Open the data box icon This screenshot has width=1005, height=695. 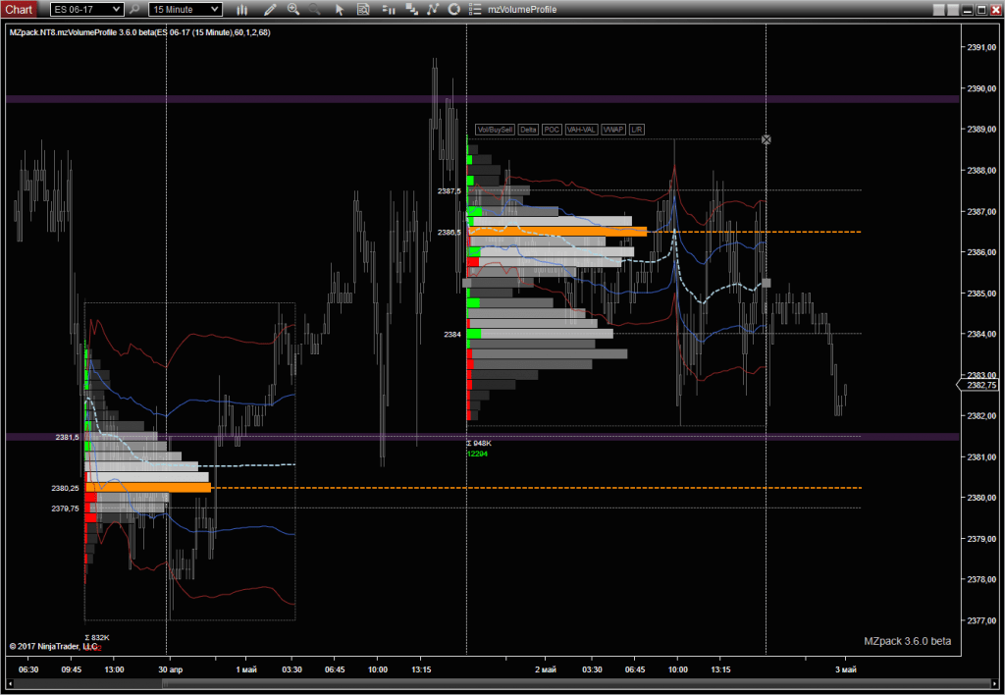tap(363, 9)
